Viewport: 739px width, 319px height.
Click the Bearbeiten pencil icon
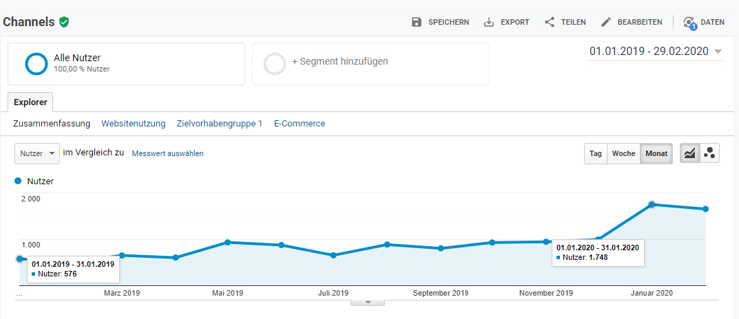[606, 22]
